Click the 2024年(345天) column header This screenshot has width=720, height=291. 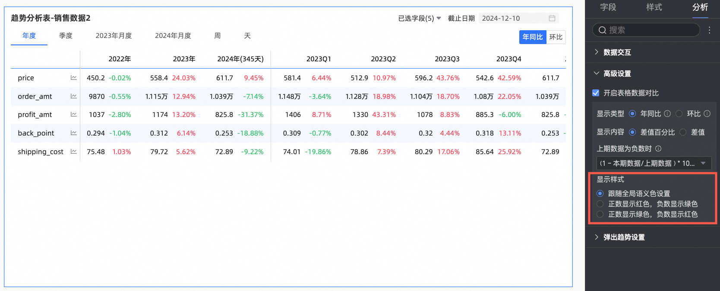coord(240,59)
